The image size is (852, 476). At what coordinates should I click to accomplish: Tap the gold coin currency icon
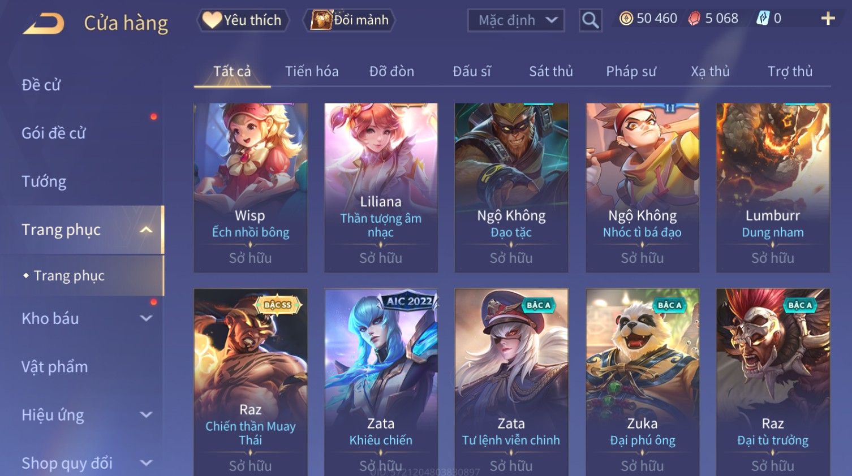pyautogui.click(x=626, y=19)
